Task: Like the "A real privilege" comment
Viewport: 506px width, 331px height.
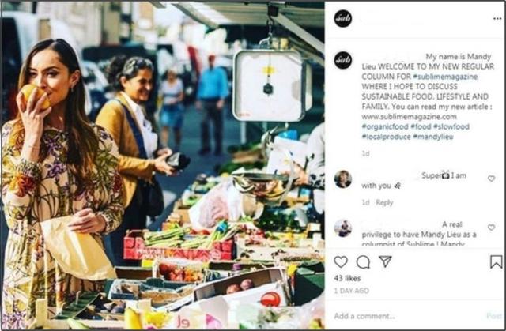Action: point(491,228)
